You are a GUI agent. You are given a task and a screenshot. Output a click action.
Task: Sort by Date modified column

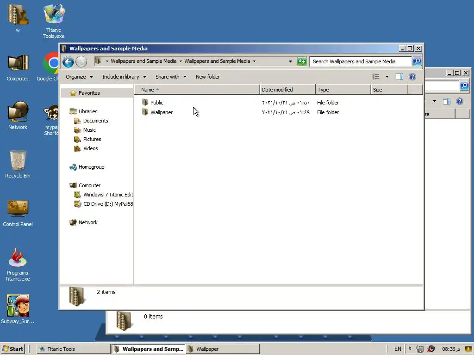(287, 90)
